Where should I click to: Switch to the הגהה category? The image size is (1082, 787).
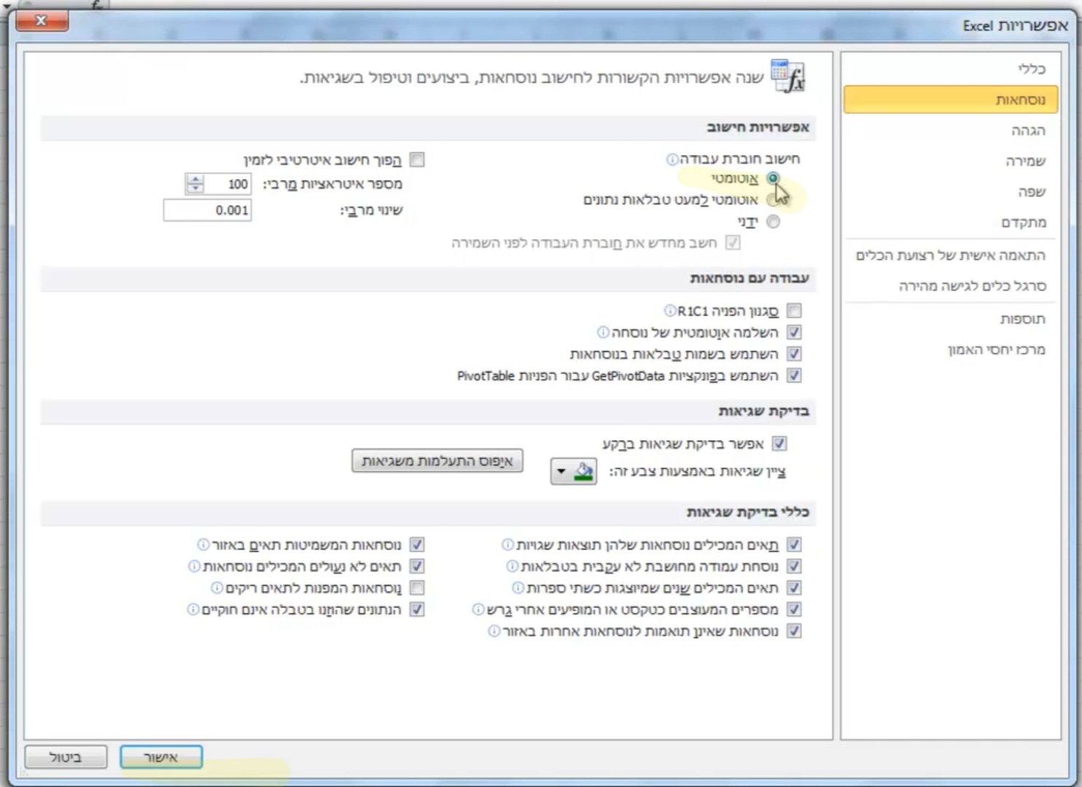coord(1029,130)
